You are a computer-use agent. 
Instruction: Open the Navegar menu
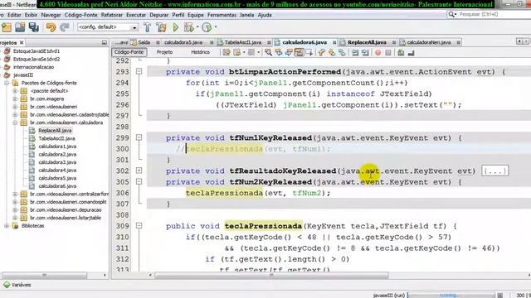click(x=51, y=15)
